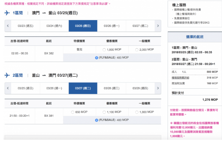Viewport: 222px width, 143px height.
Task: Click the 售完 sold-out cell for BX 382
Action: click(79, 50)
